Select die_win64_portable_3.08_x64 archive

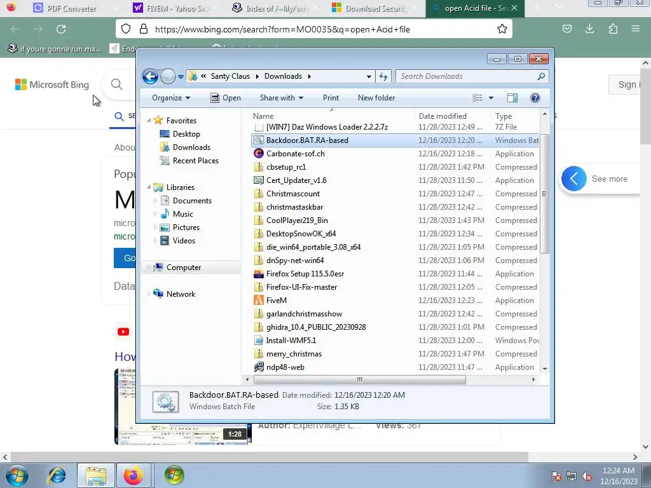pyautogui.click(x=313, y=247)
